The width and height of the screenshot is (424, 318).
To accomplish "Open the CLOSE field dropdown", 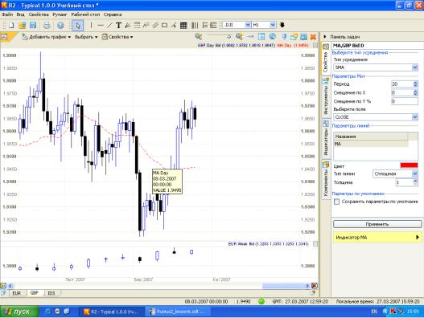I will click(x=415, y=117).
